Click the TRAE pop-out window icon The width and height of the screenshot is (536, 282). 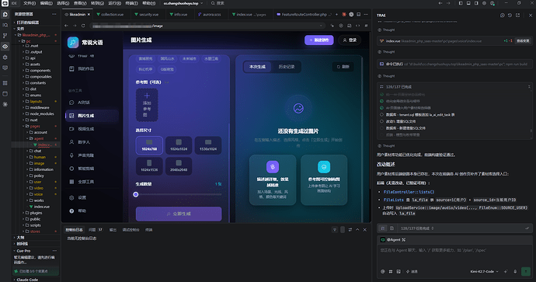point(517,16)
